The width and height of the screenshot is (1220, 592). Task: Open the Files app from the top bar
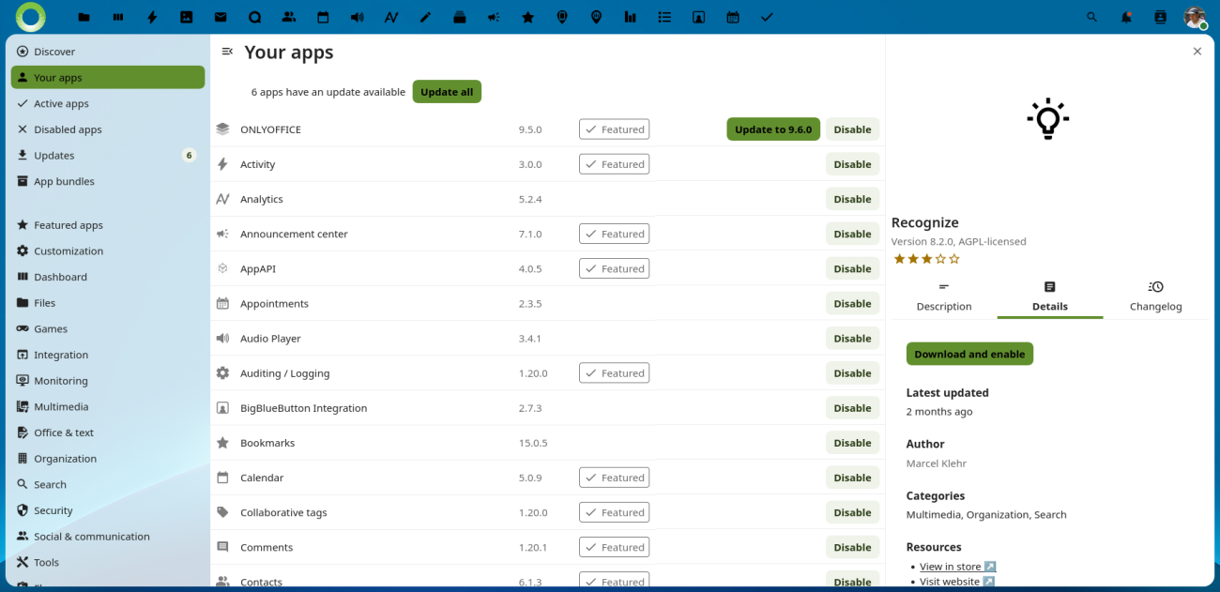click(x=84, y=17)
